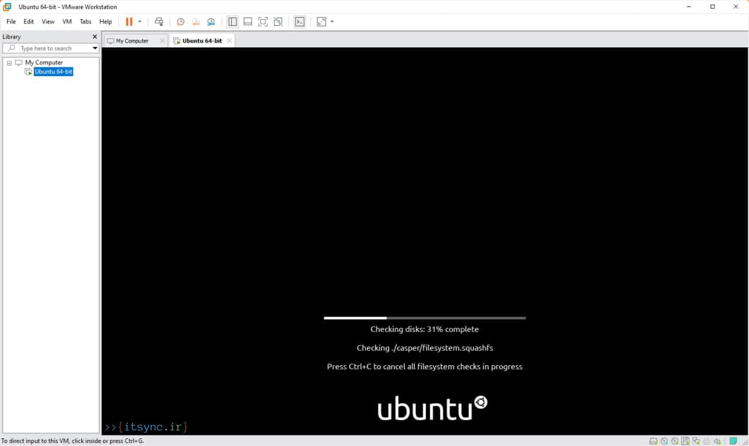Switch to the My Computer tab

(x=131, y=40)
